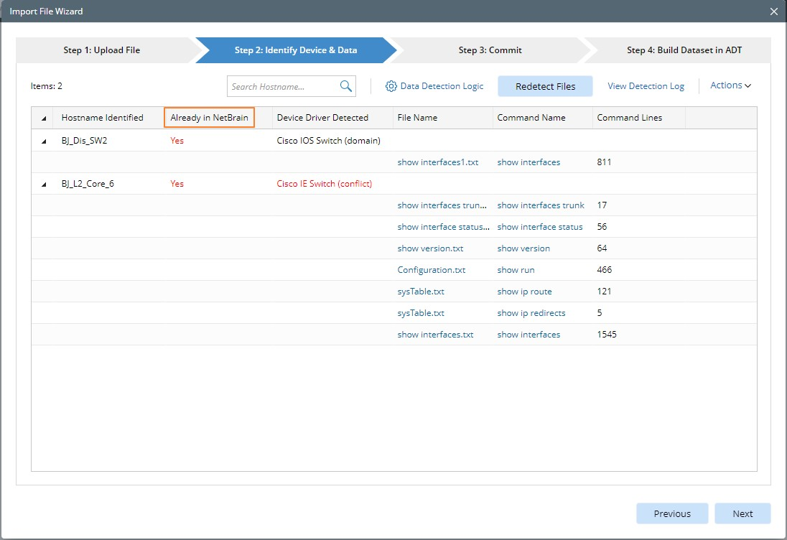This screenshot has height=540, width=787.
Task: Open View Detection Log link
Action: pos(646,86)
